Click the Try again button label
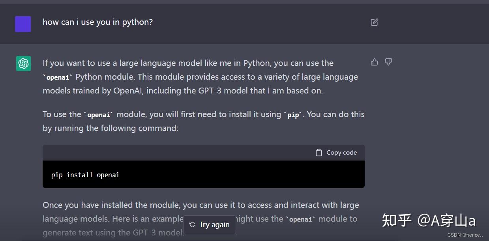 214,225
